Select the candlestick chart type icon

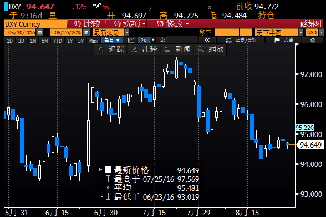(x=144, y=40)
